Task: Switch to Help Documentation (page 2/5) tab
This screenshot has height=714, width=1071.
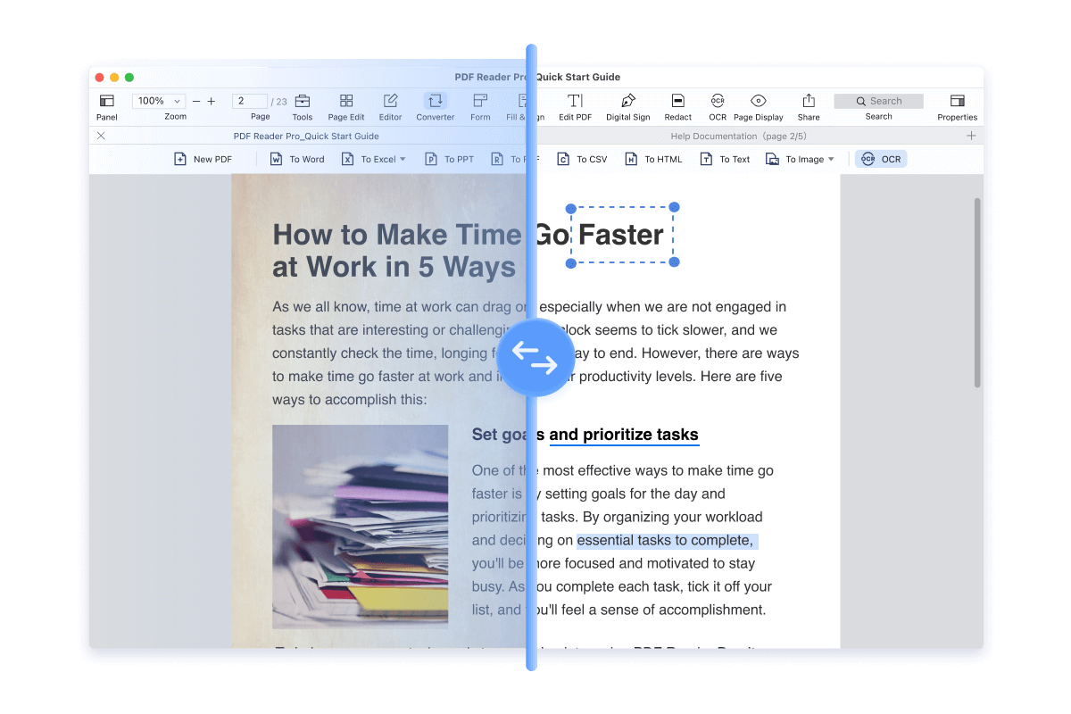Action: [738, 136]
